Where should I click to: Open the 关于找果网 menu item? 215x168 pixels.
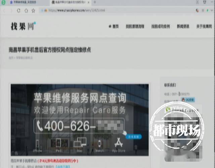point(204,26)
